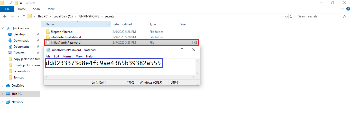Open the File ribbon tab

point(7,9)
